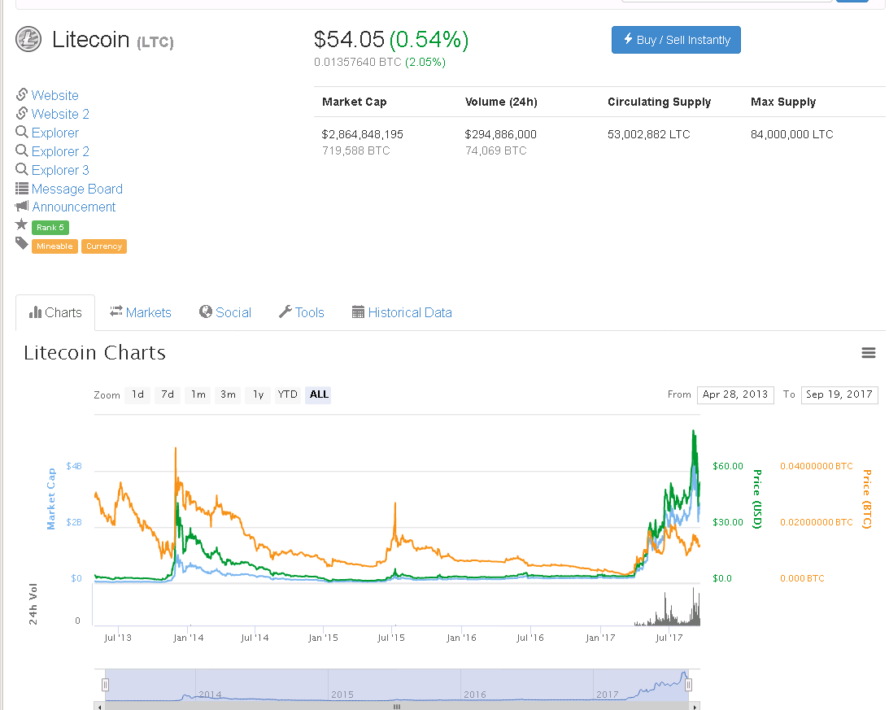Click right scroll arrow of chart navigator
Image resolution: width=889 pixels, height=710 pixels.
(695, 707)
